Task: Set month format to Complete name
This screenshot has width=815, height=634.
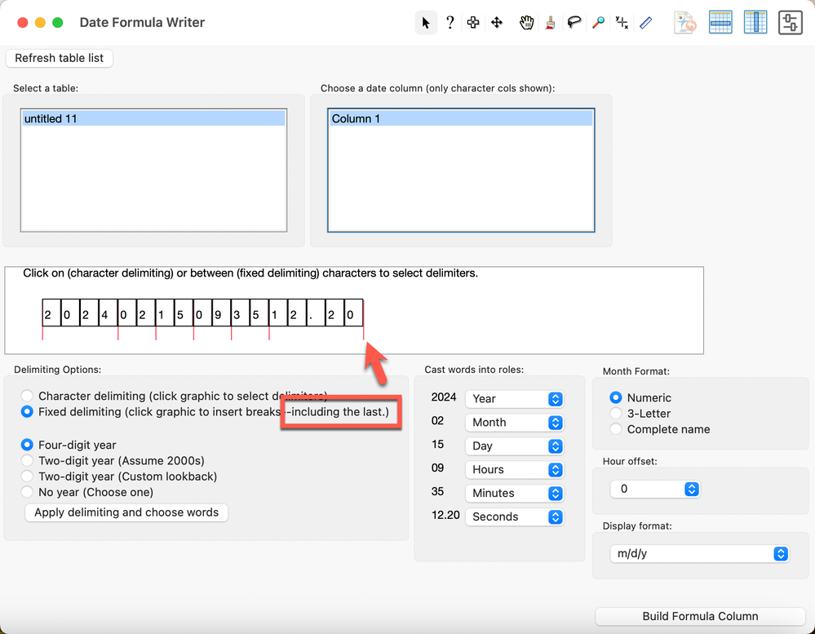Action: click(x=615, y=428)
